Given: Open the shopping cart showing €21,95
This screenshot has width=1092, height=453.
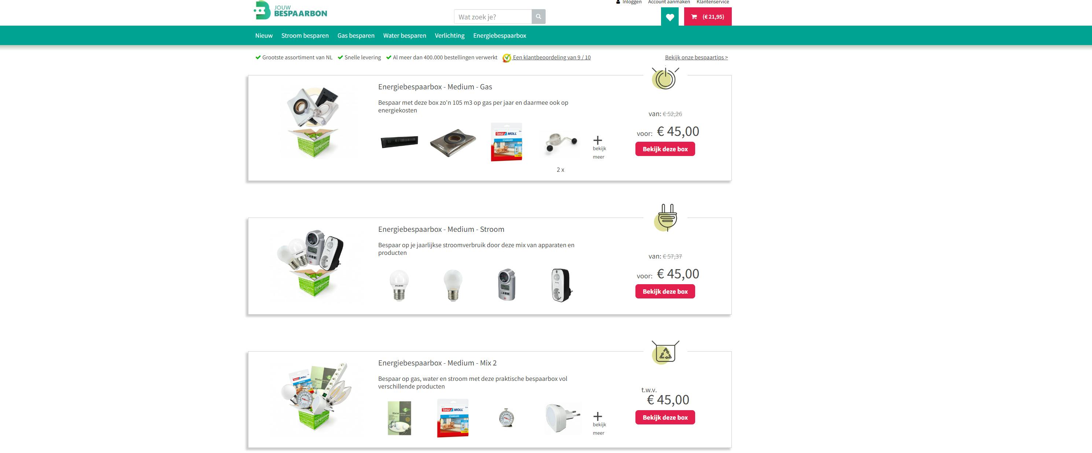Looking at the screenshot, I should (708, 17).
